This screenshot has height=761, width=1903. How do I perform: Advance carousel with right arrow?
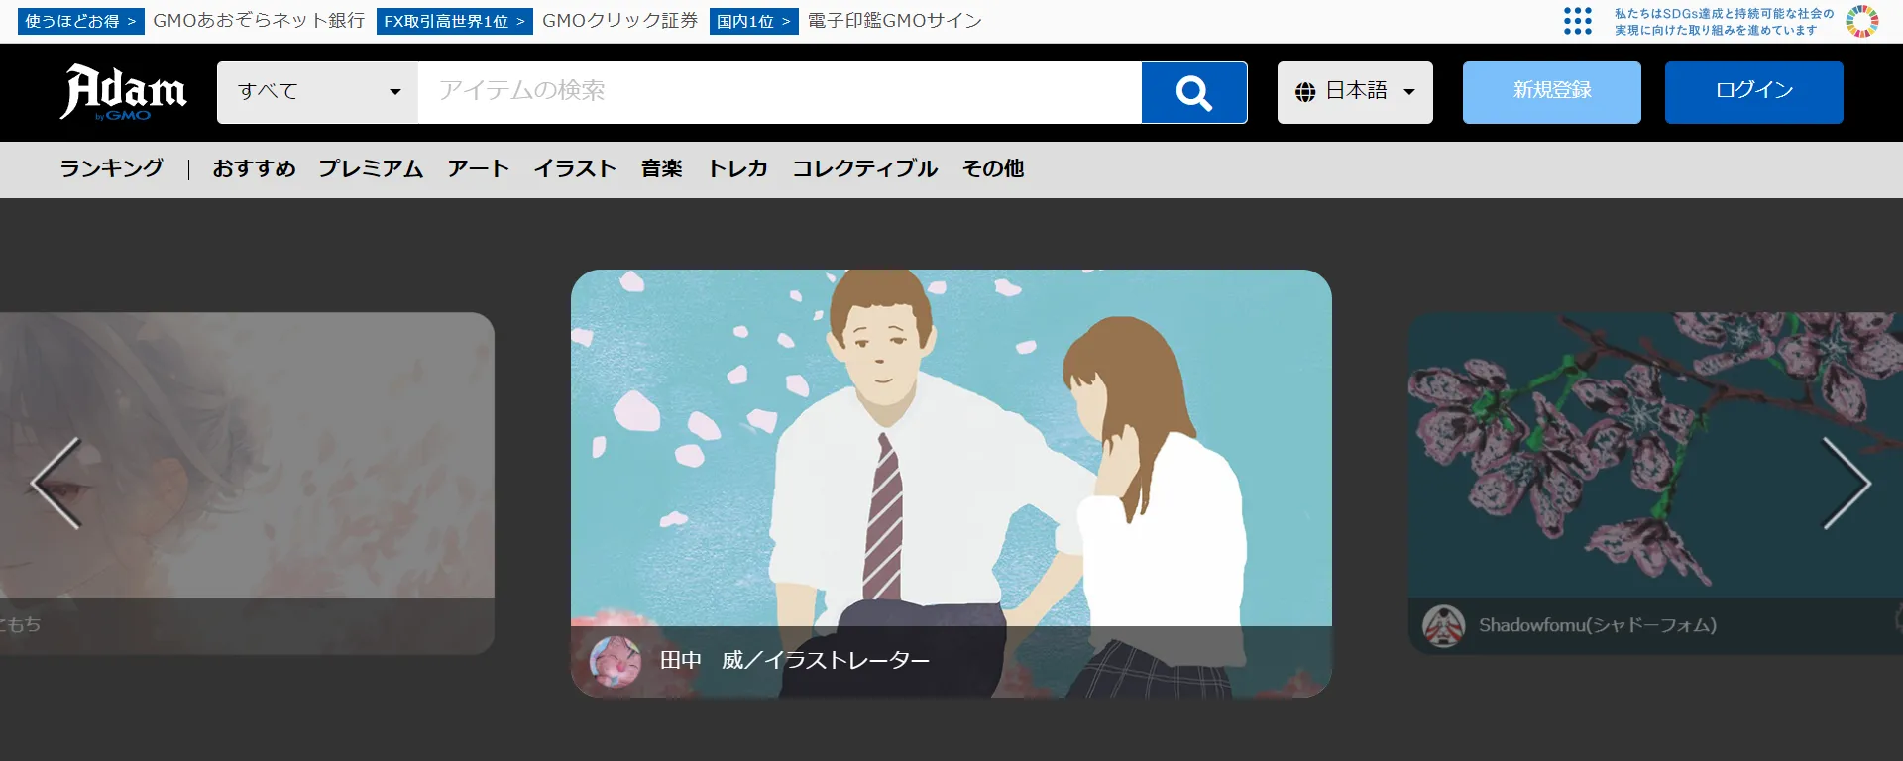coord(1847,484)
